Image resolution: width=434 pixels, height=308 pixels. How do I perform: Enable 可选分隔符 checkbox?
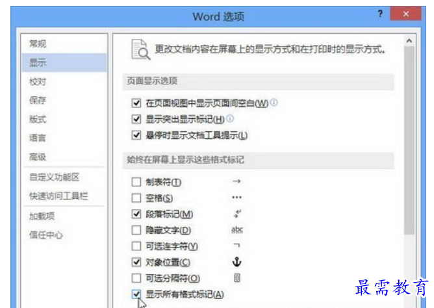pyautogui.click(x=136, y=278)
